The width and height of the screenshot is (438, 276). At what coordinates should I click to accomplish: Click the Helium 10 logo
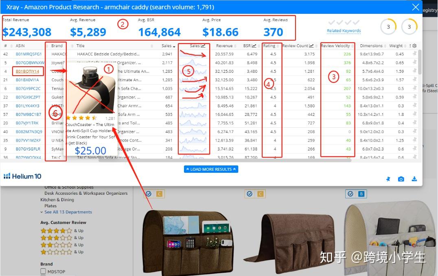[x=22, y=176]
